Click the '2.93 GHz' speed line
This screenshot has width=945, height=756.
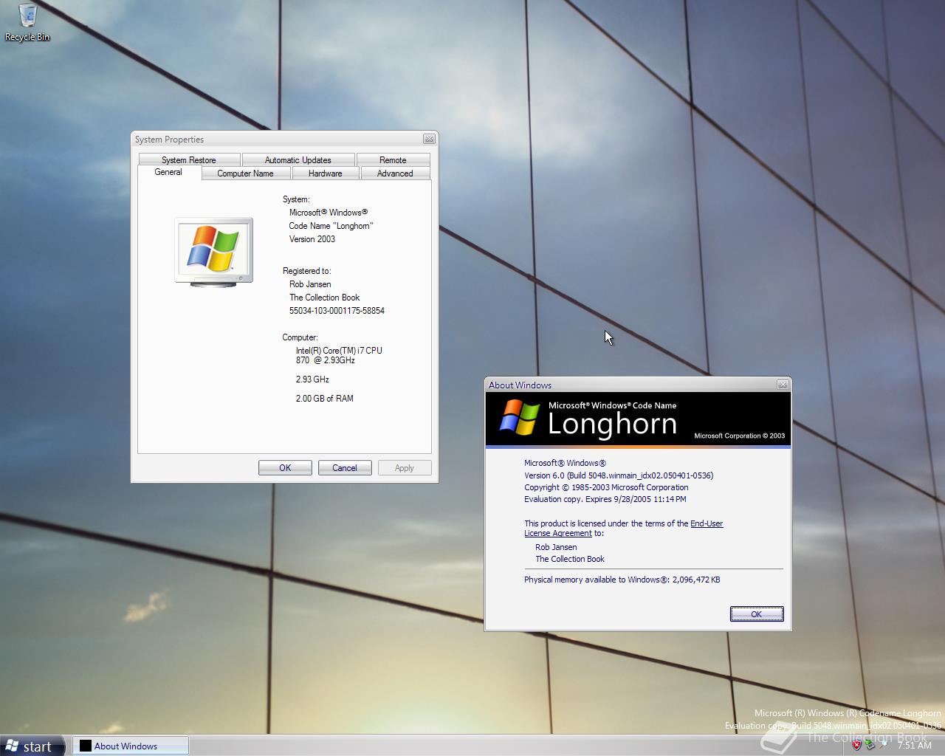coord(312,379)
